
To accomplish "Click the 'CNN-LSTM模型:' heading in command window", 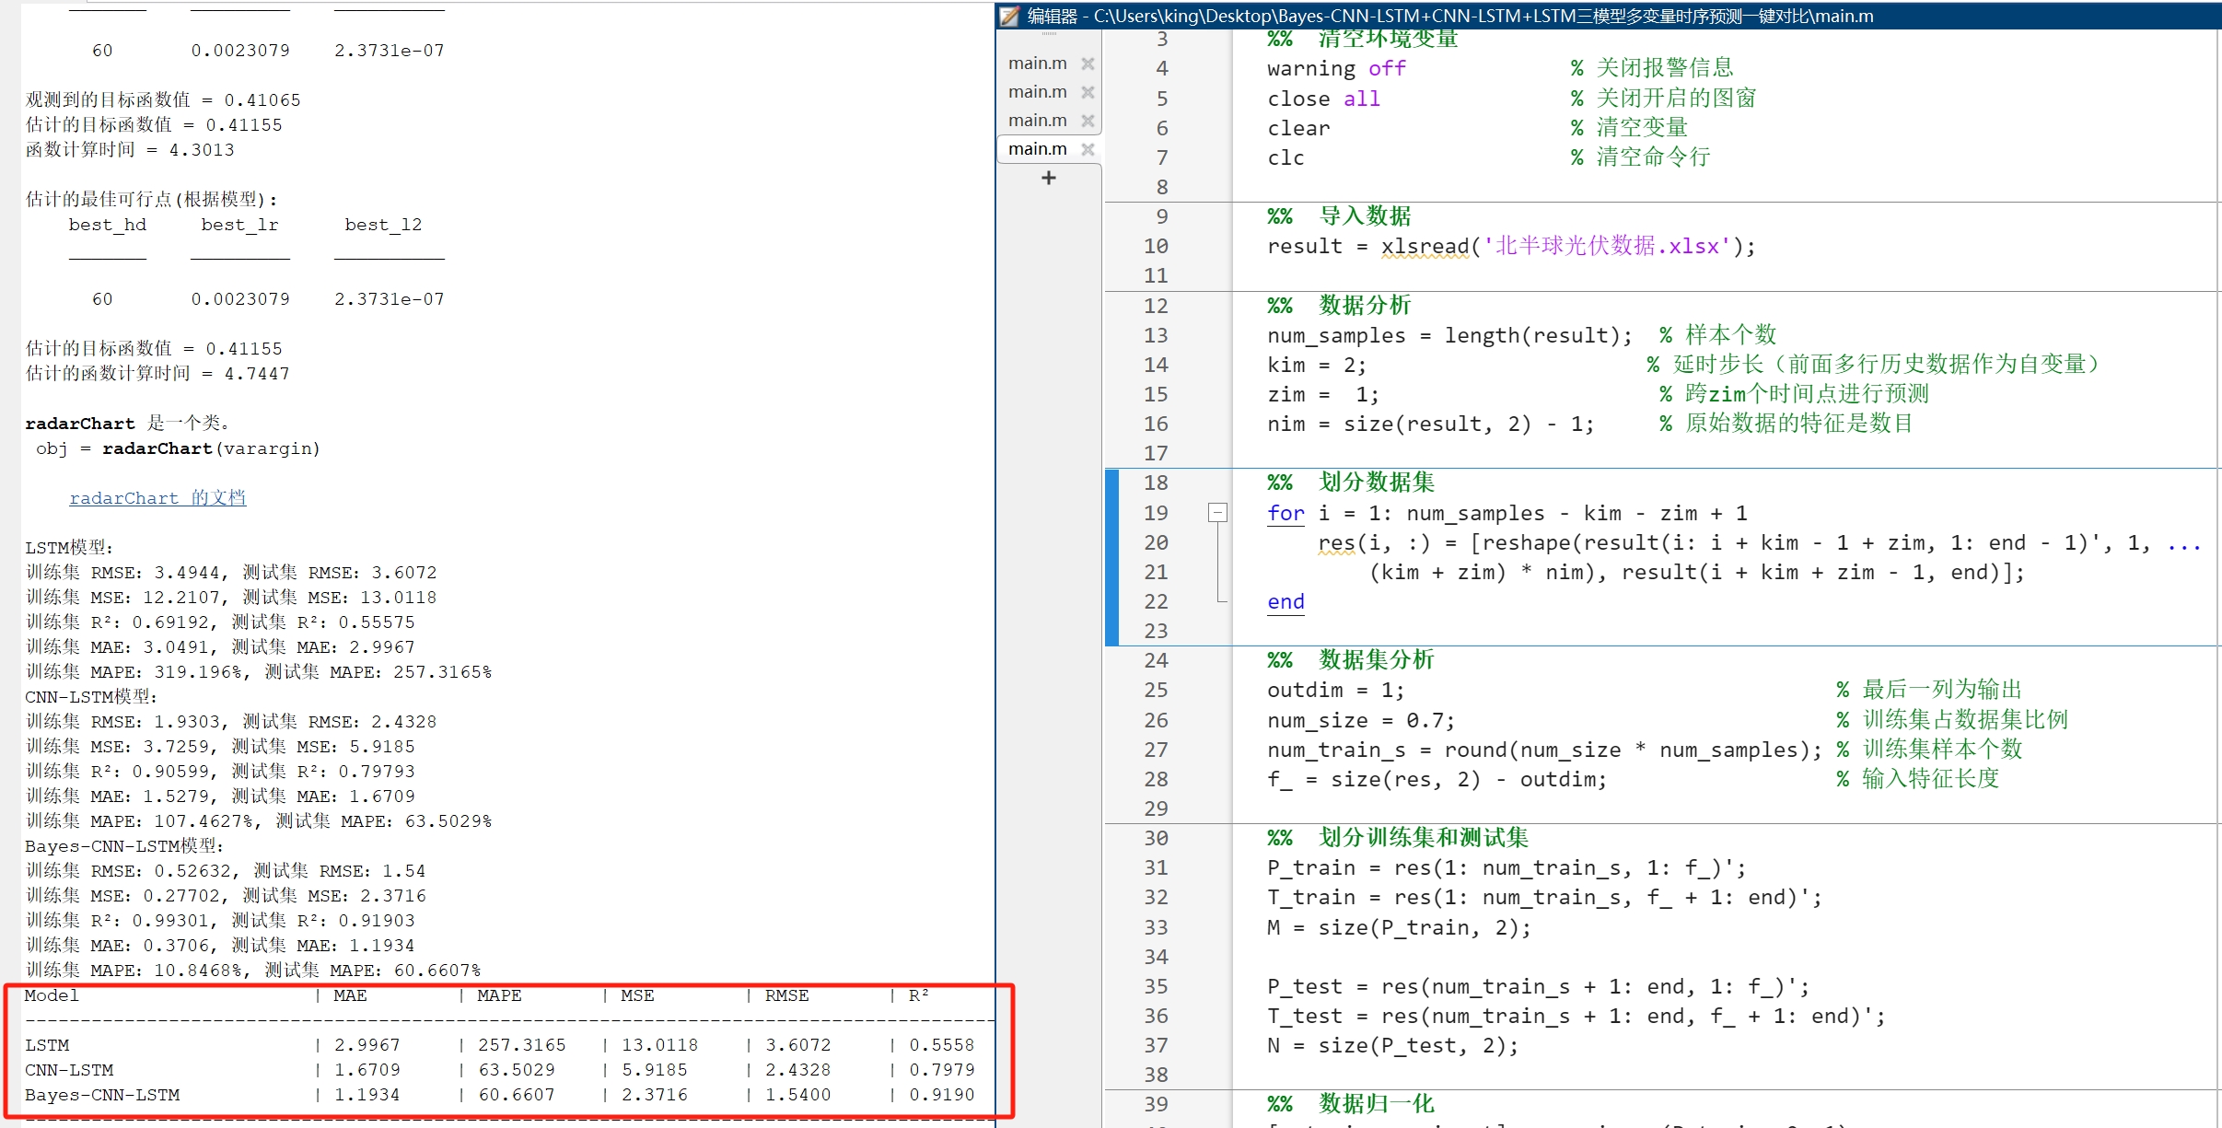I will [x=91, y=697].
